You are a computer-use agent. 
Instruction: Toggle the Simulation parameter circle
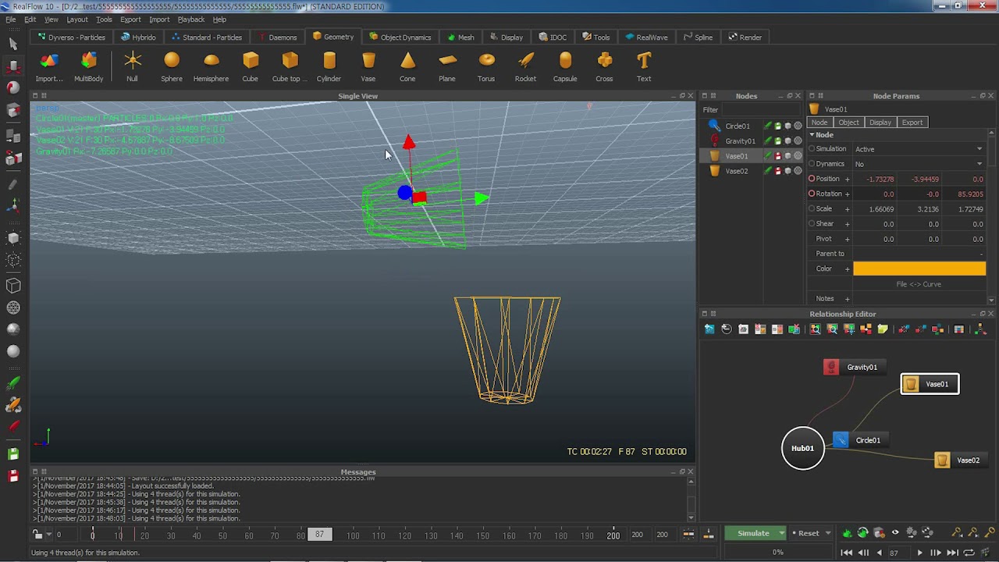tap(812, 148)
